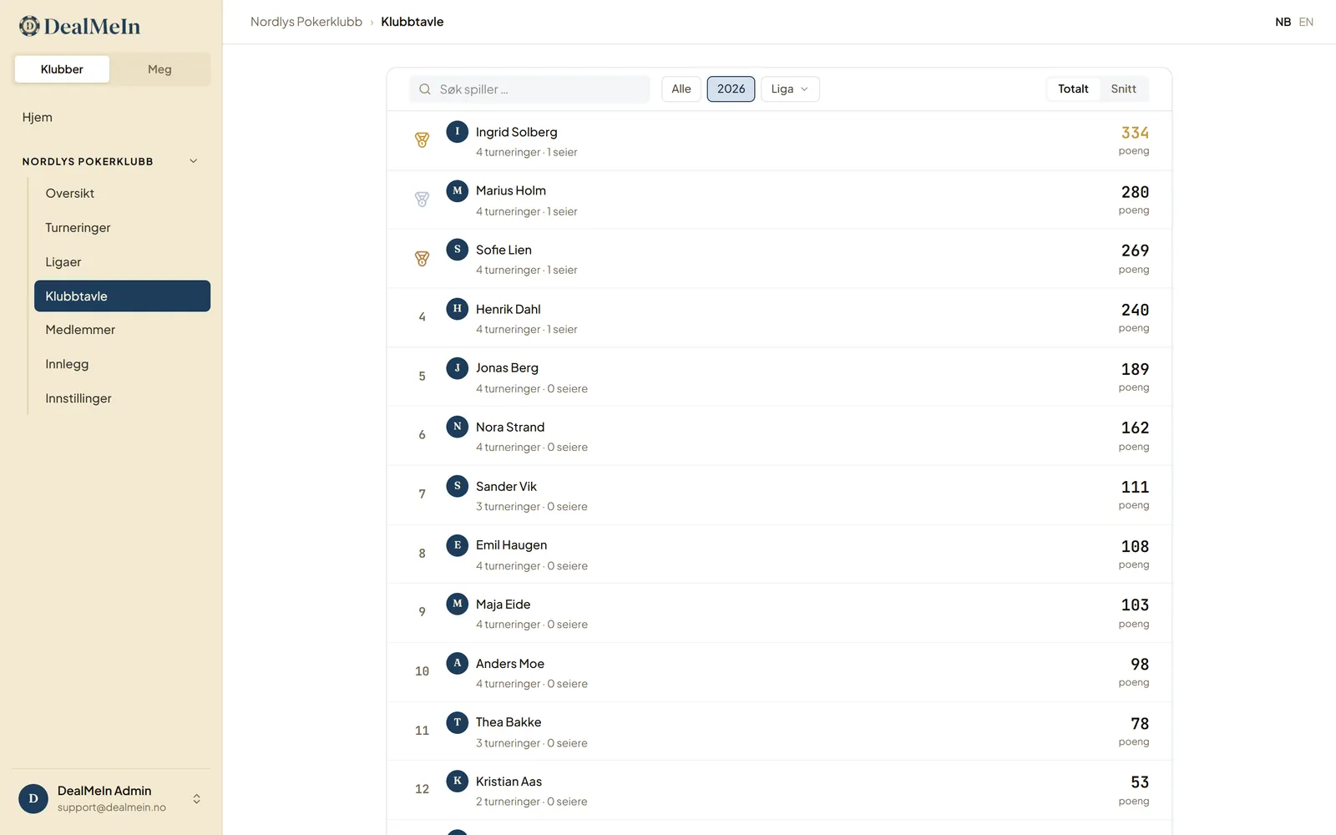Click Emil Haugen's 108 points
This screenshot has width=1336, height=835.
[1135, 546]
